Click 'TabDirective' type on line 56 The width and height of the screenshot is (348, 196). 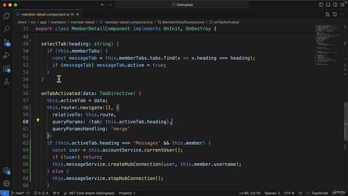pyautogui.click(x=116, y=93)
